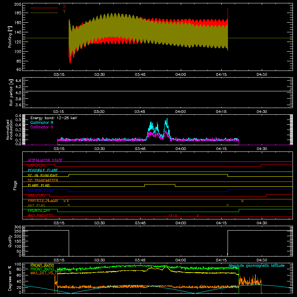297x297 pixels.
Task: Click the 'SC_IN_SUNLIGHT' flag label
Action: (x=43, y=175)
